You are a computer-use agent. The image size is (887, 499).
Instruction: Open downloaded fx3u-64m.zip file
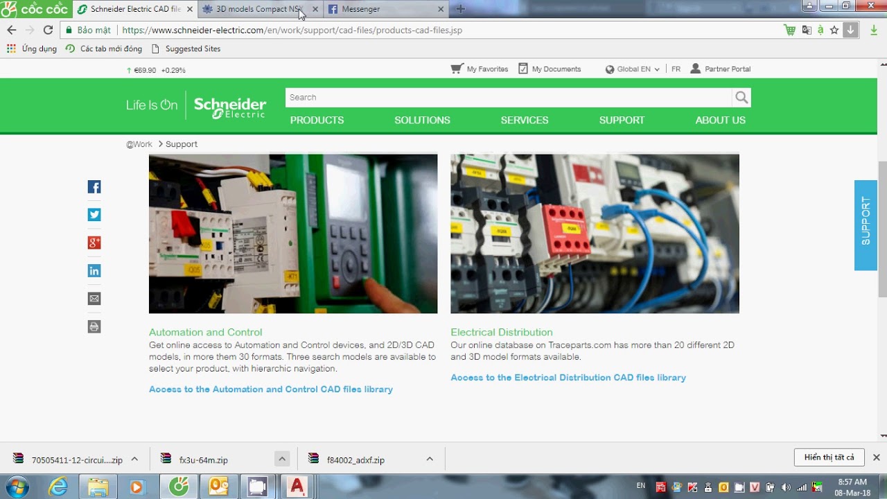203,459
